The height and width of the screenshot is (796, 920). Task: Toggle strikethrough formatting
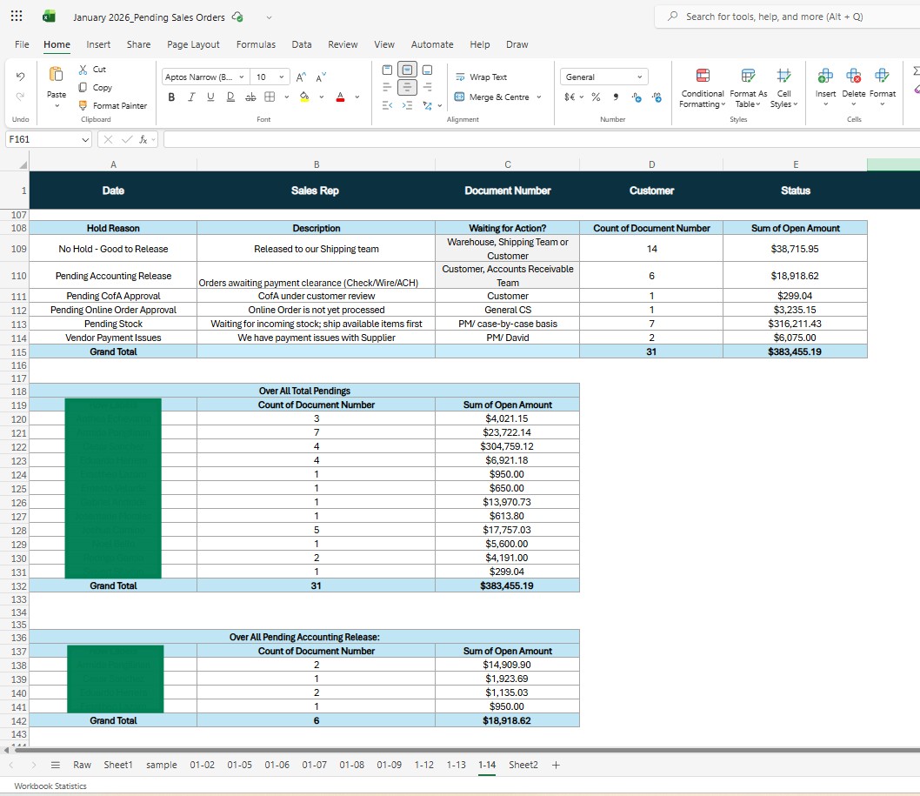[x=250, y=97]
